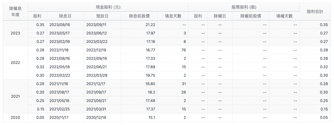
Task: Select the 2023 year cell
Action: click(x=15, y=33)
